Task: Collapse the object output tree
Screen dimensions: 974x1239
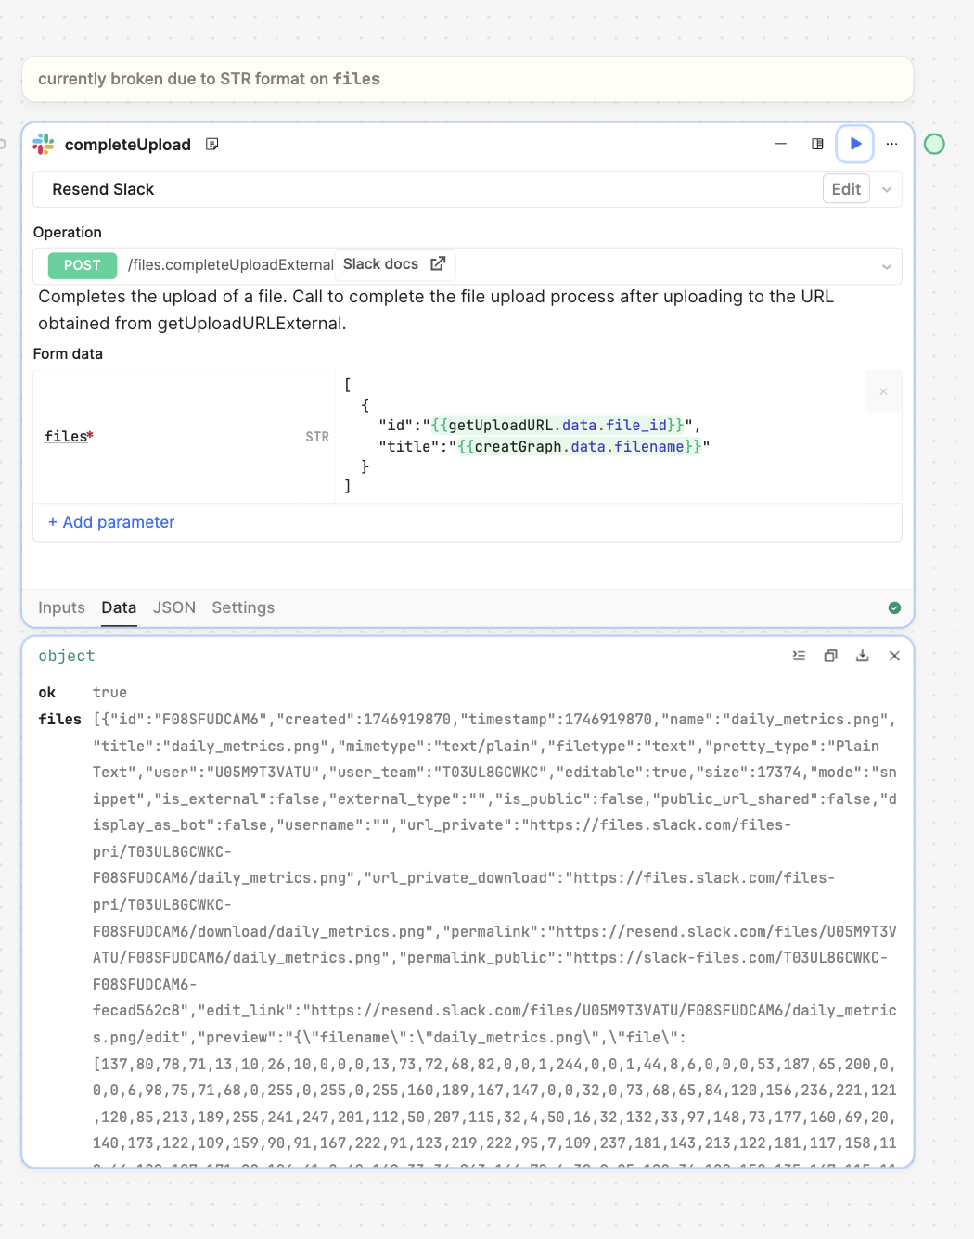Action: (799, 656)
